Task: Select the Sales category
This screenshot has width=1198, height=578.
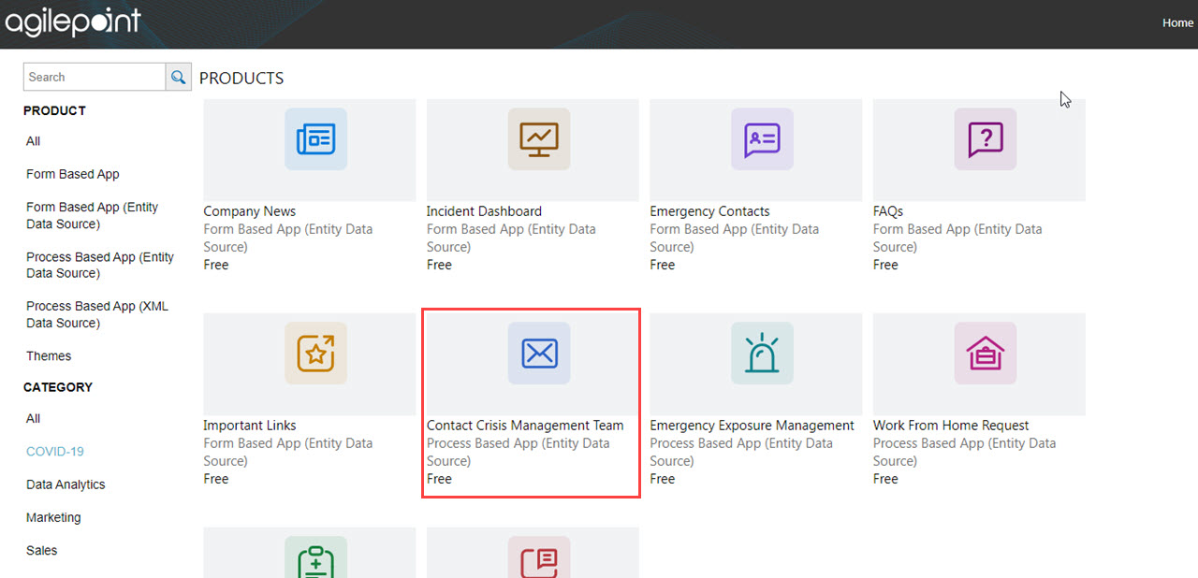Action: (42, 551)
